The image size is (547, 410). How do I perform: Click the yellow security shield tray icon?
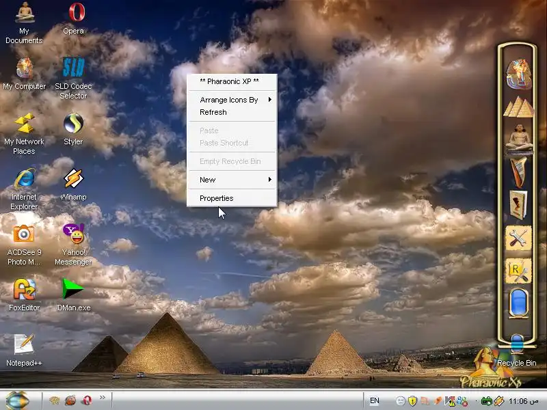click(412, 400)
